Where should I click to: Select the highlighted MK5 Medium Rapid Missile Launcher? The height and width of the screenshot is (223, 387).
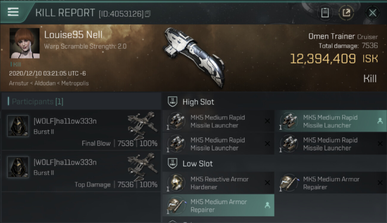point(330,121)
